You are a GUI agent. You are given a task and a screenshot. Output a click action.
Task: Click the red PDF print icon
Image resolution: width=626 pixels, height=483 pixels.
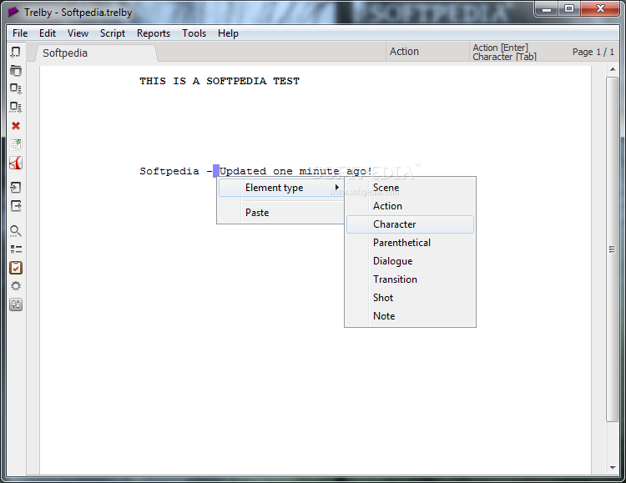pyautogui.click(x=16, y=163)
